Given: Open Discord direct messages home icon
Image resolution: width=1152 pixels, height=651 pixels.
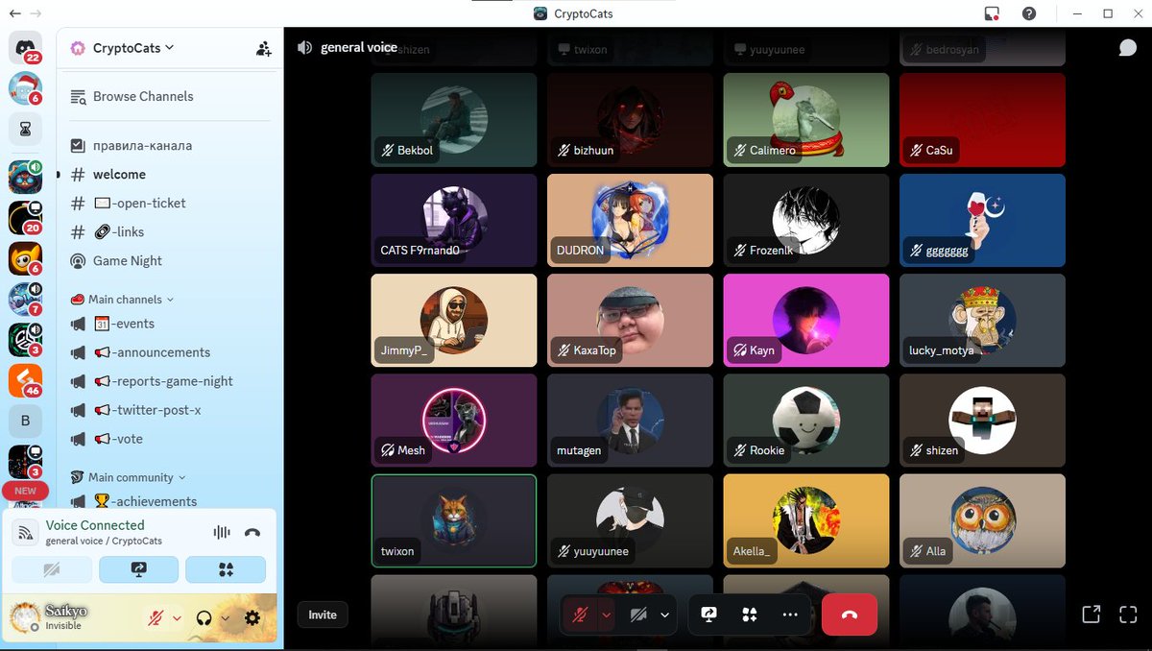Looking at the screenshot, I should click(25, 46).
